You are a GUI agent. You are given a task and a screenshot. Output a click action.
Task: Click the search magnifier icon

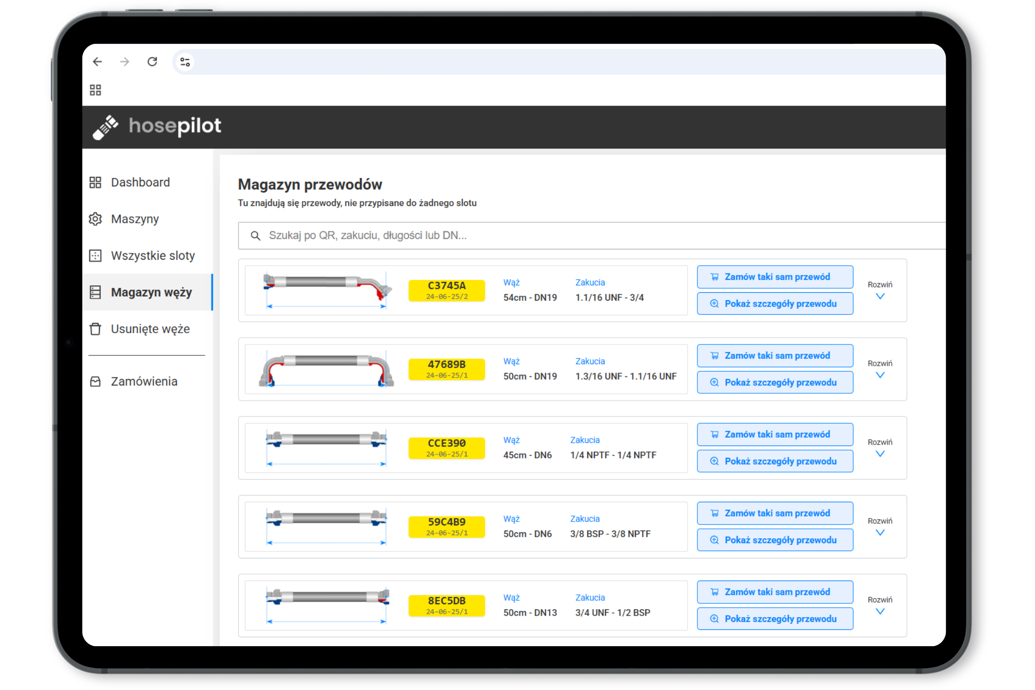click(255, 236)
